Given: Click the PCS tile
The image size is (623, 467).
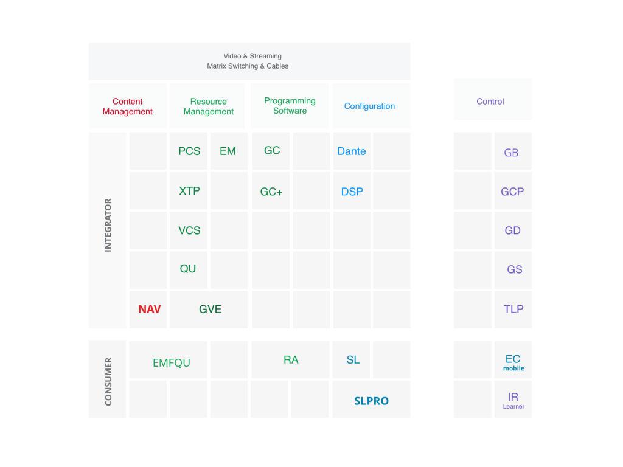Looking at the screenshot, I should [x=189, y=151].
